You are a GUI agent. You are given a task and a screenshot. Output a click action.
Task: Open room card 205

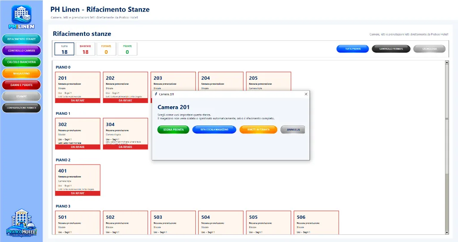coord(269,81)
